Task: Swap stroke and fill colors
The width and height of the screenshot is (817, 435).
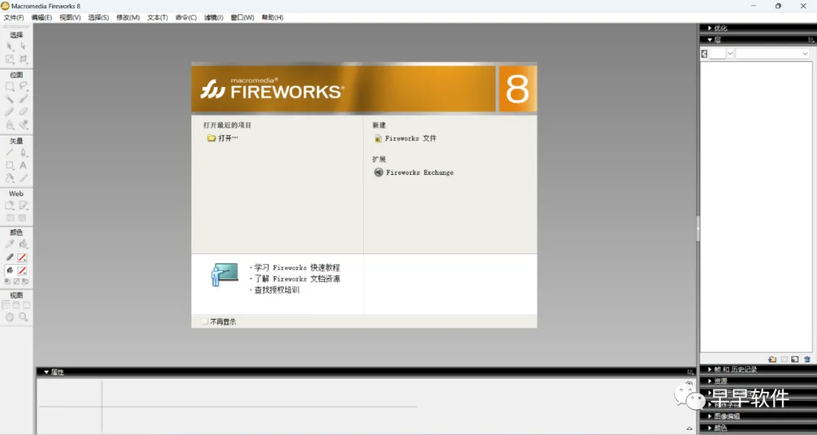Action: click(25, 281)
